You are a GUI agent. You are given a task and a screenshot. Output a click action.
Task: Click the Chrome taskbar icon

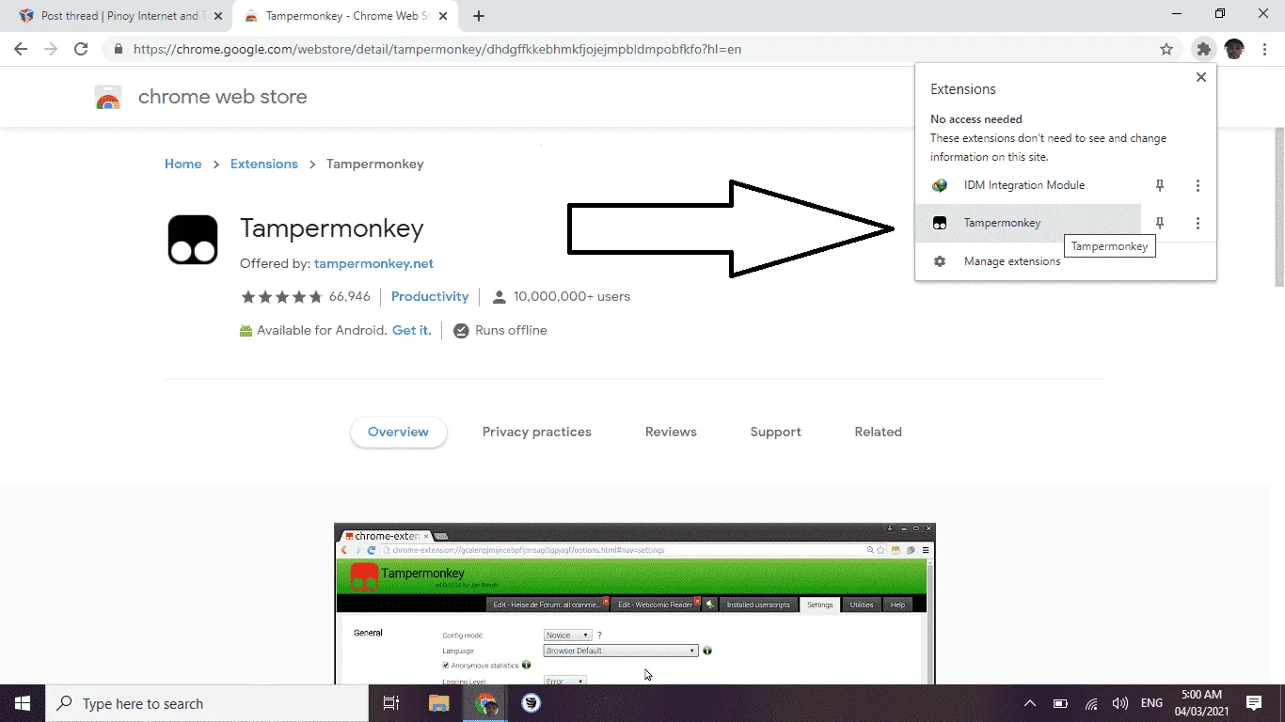[x=485, y=703]
